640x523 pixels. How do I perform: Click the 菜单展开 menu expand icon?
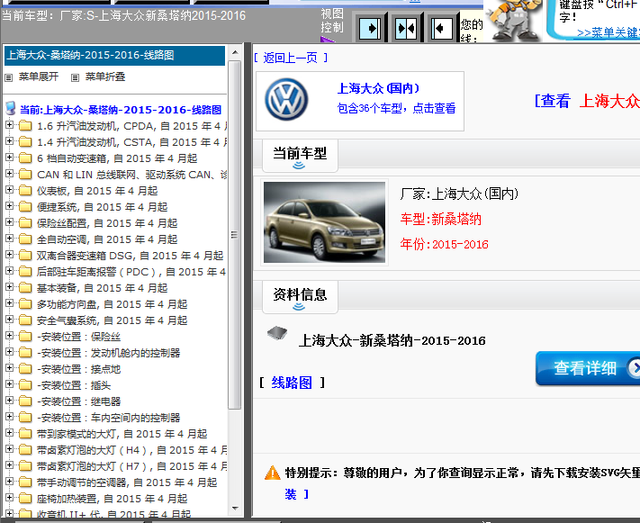(x=9, y=77)
